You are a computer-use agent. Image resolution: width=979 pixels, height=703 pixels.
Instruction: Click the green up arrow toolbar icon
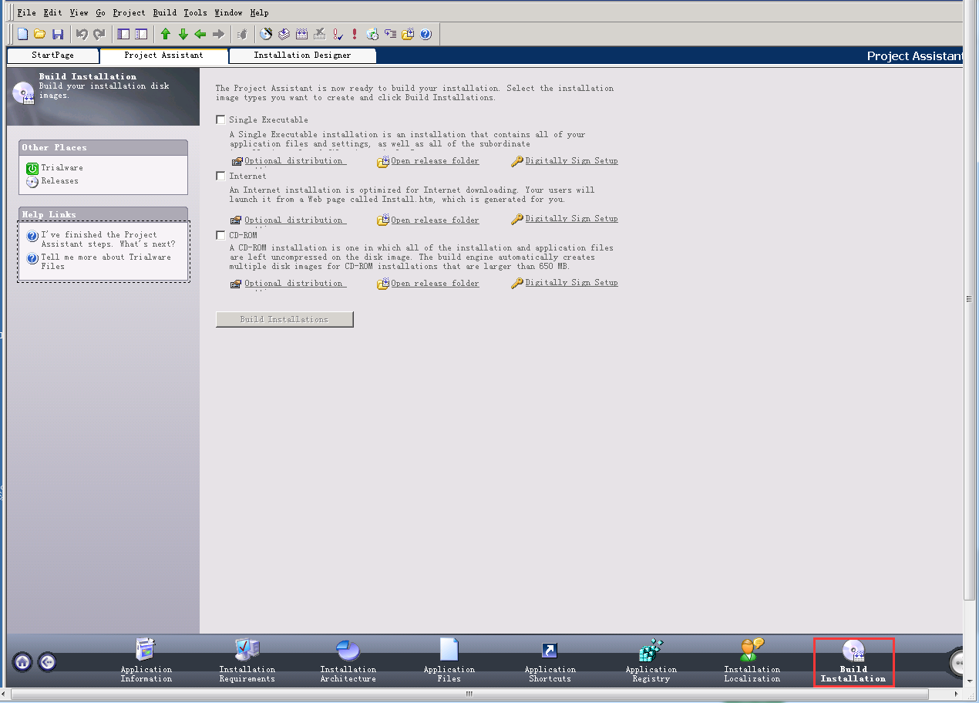click(166, 34)
